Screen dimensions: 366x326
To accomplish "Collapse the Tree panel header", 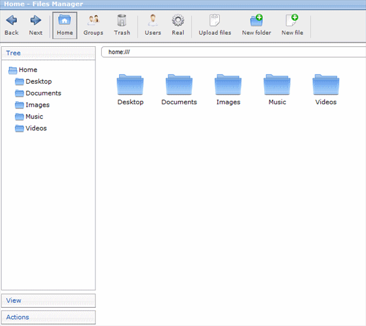I will click(x=48, y=53).
